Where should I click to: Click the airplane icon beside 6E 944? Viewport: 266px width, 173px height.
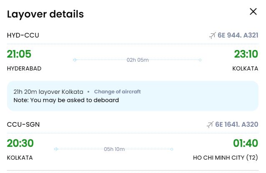212,35
